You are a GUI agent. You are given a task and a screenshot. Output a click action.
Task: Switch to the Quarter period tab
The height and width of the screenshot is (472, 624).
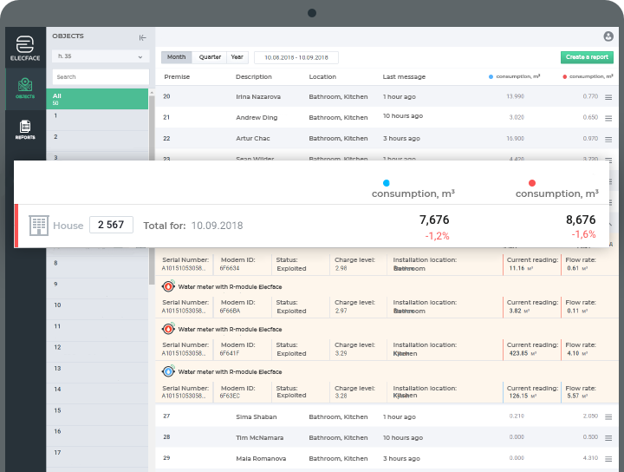(210, 57)
